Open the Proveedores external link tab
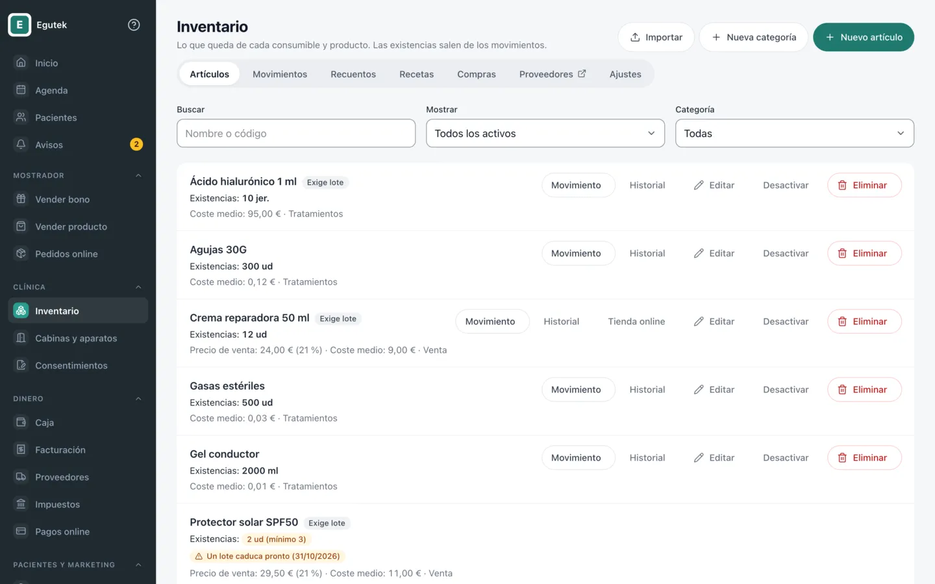The height and width of the screenshot is (584, 935). 553,74
